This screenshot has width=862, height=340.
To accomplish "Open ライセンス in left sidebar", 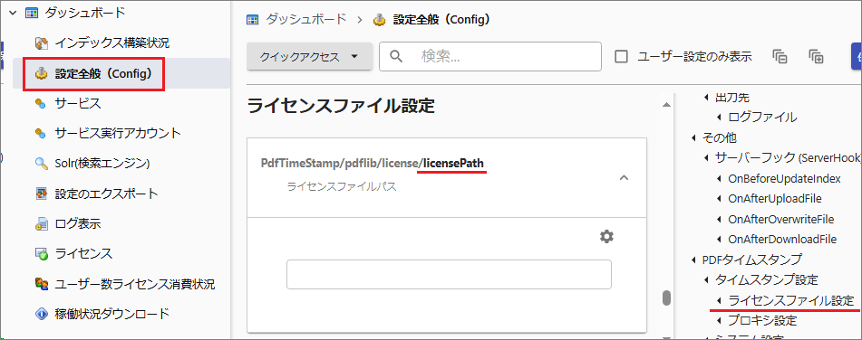I will click(x=83, y=254).
